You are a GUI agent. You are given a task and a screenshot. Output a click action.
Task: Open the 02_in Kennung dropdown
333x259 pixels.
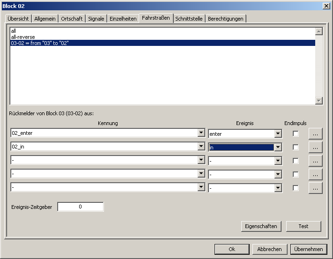click(201, 147)
